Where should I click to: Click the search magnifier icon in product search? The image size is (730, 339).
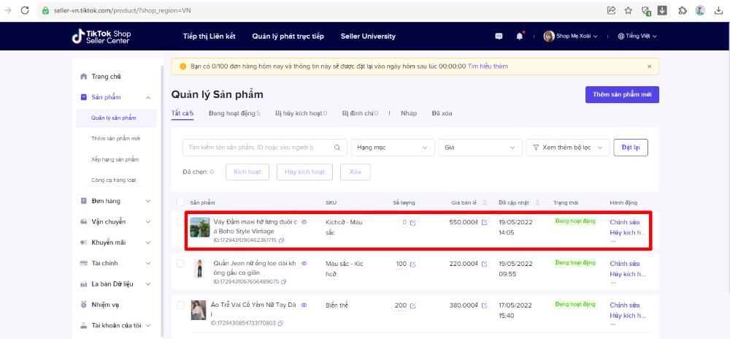[337, 147]
